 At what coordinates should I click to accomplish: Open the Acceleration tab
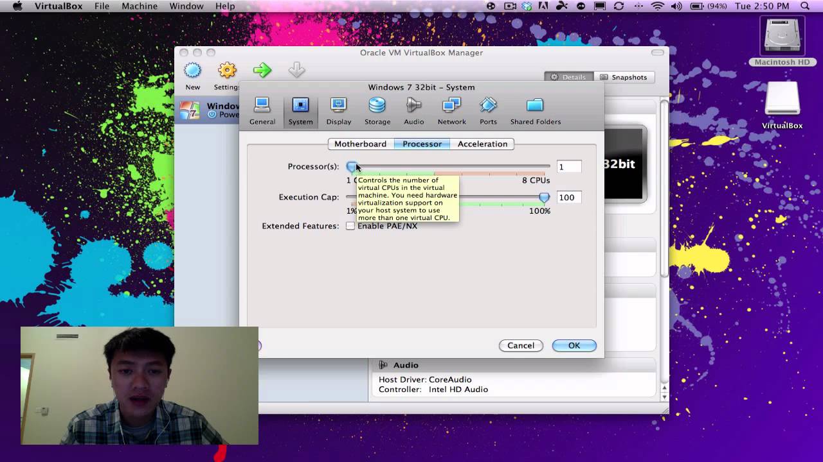click(482, 144)
